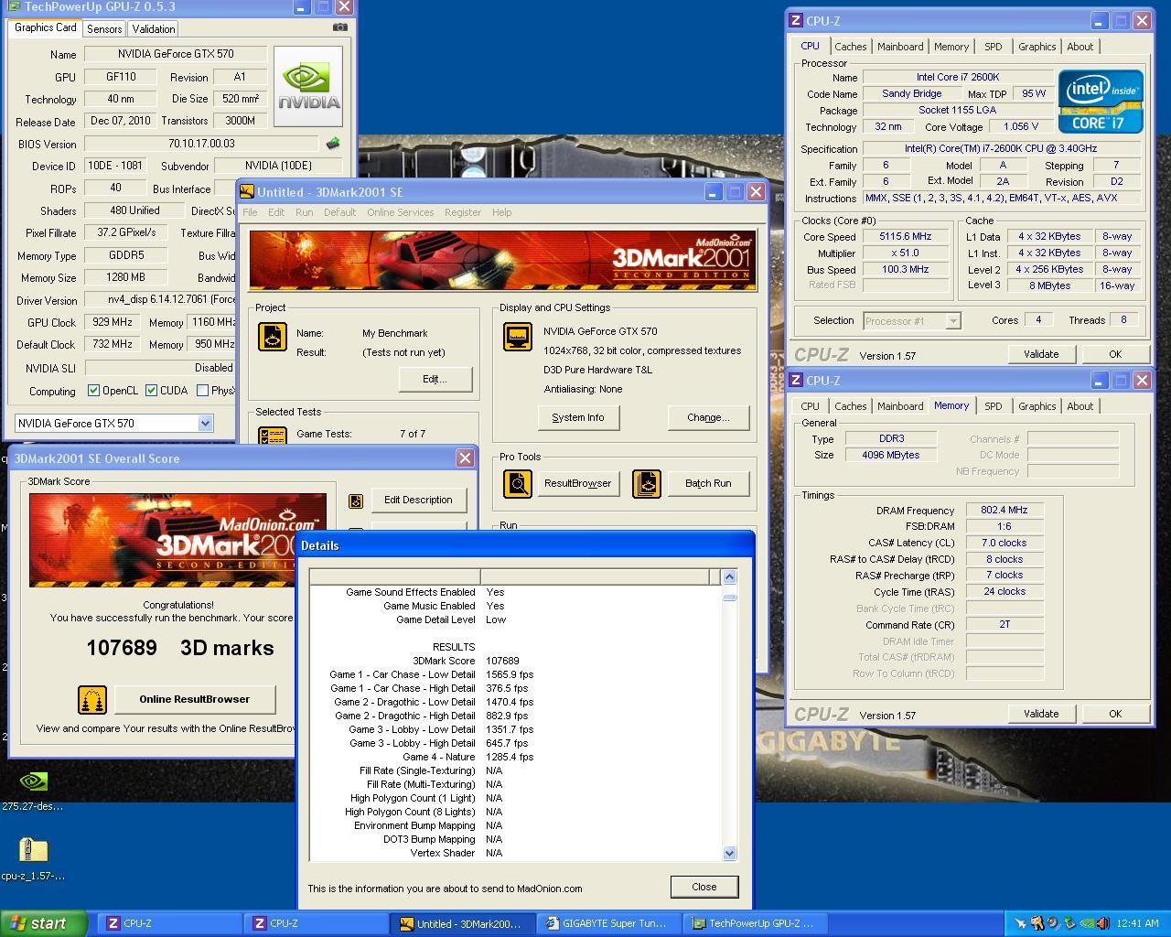Switch to GIGABYTE Super Tuner taskbar item
Image resolution: width=1171 pixels, height=937 pixels.
(609, 923)
